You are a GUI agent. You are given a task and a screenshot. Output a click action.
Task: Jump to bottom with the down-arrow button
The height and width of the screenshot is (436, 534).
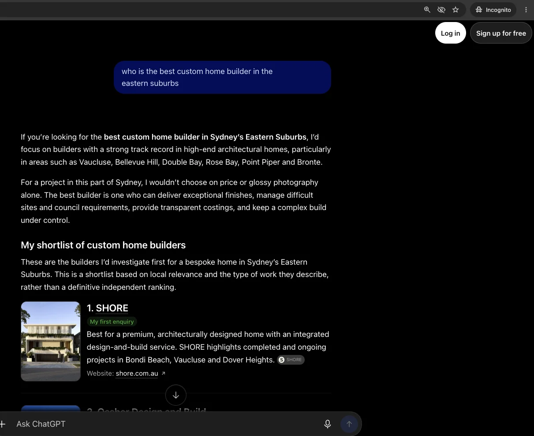point(176,395)
